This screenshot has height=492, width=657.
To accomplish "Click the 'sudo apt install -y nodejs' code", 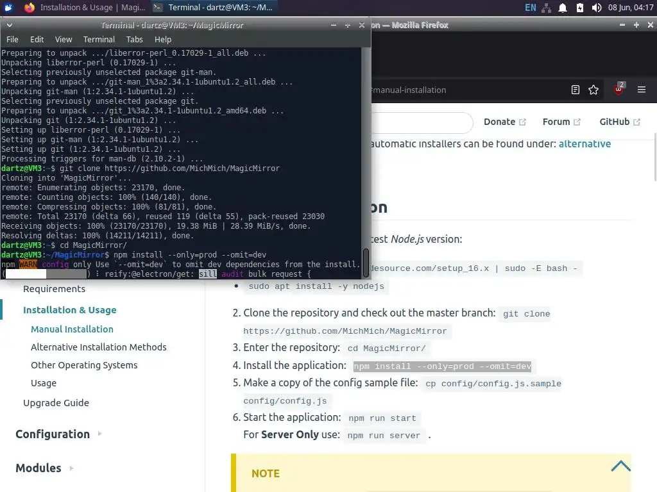I will pyautogui.click(x=316, y=286).
